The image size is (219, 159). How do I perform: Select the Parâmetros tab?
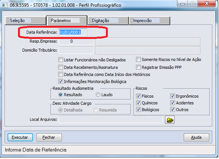coord(67,21)
